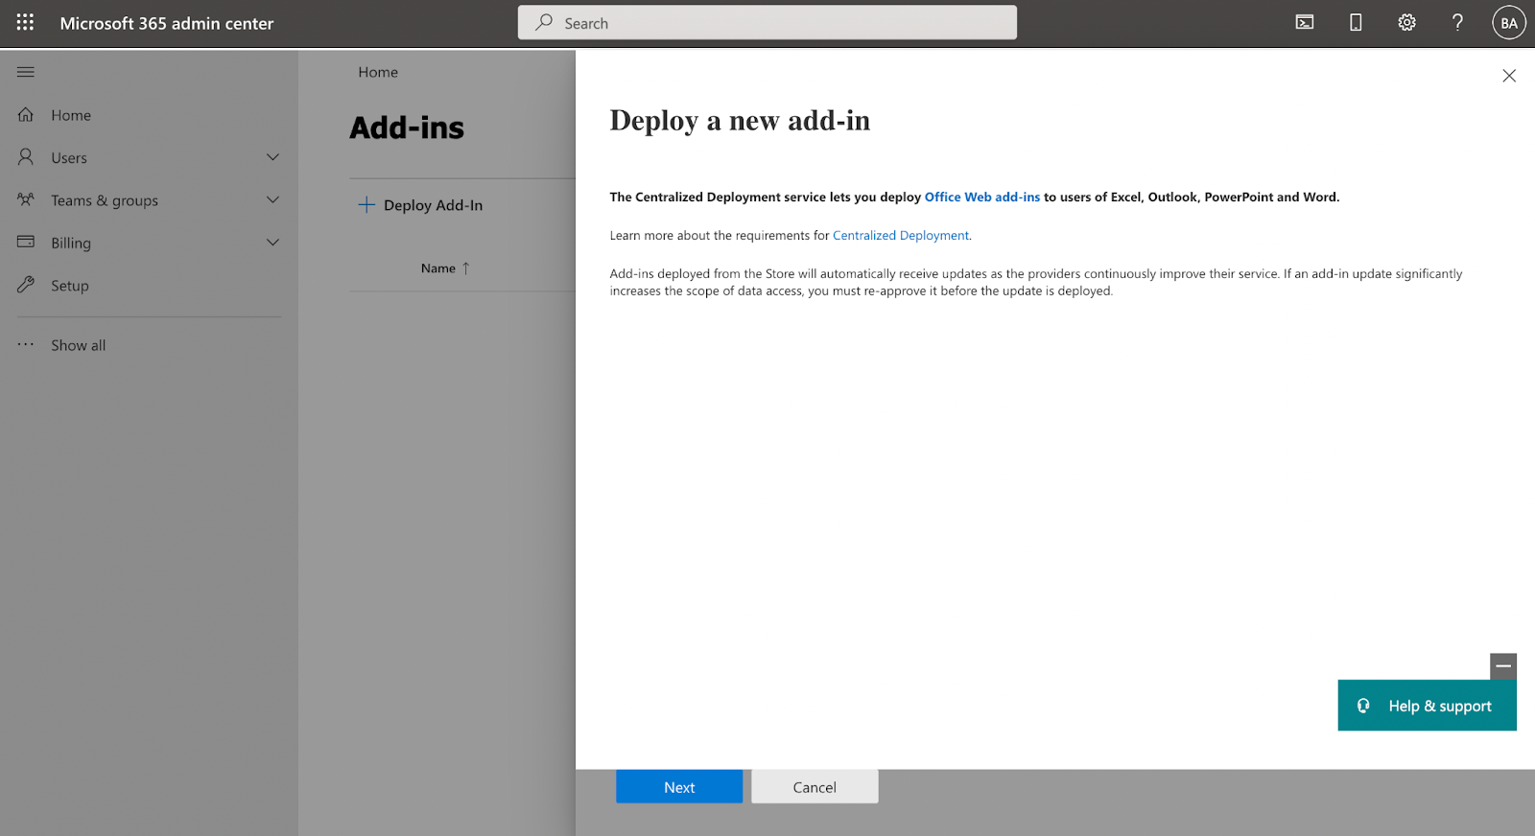
Task: Click the Add-ins page heading
Action: tap(407, 128)
